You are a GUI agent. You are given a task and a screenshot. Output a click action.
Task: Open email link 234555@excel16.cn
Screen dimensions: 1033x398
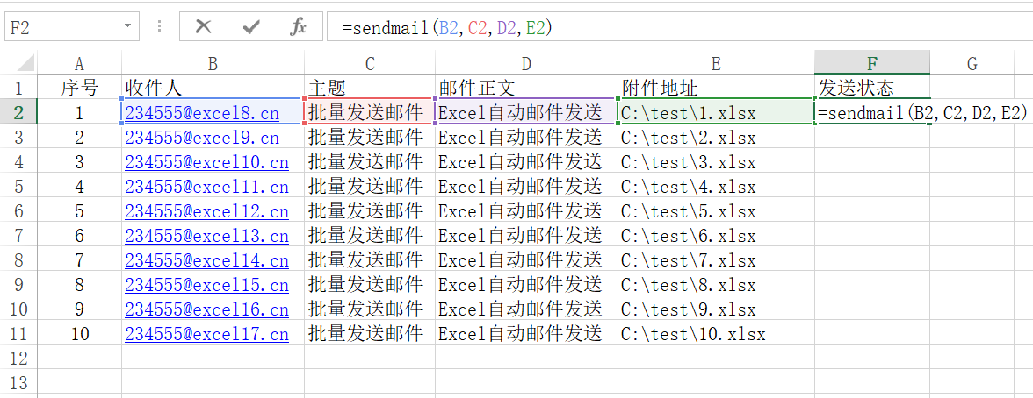tap(207, 309)
